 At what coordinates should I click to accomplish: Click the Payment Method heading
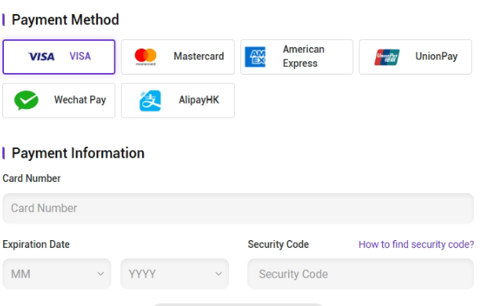tap(65, 20)
